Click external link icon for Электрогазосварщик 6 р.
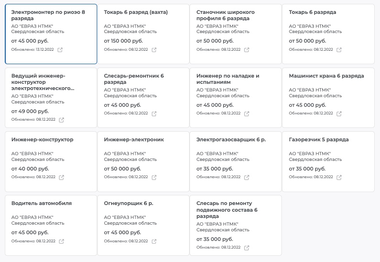Viewport: 380px width, 262px height. pos(246,177)
